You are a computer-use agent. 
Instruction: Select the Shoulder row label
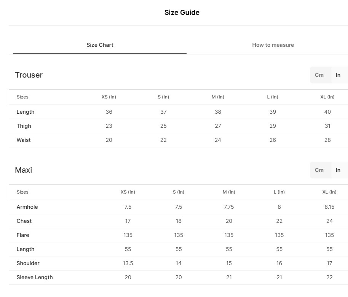point(28,263)
